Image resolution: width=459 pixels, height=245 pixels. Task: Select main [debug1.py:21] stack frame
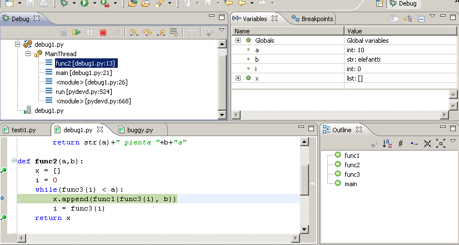tap(83, 73)
